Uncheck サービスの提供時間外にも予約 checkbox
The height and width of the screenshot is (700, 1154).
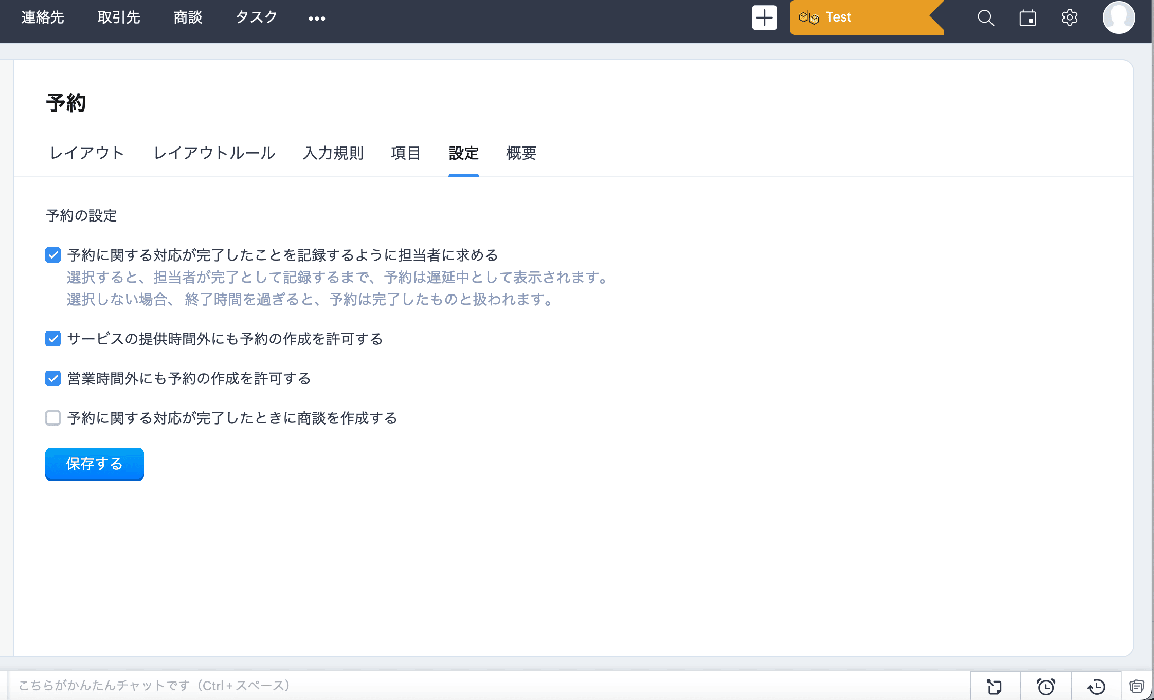click(x=53, y=339)
